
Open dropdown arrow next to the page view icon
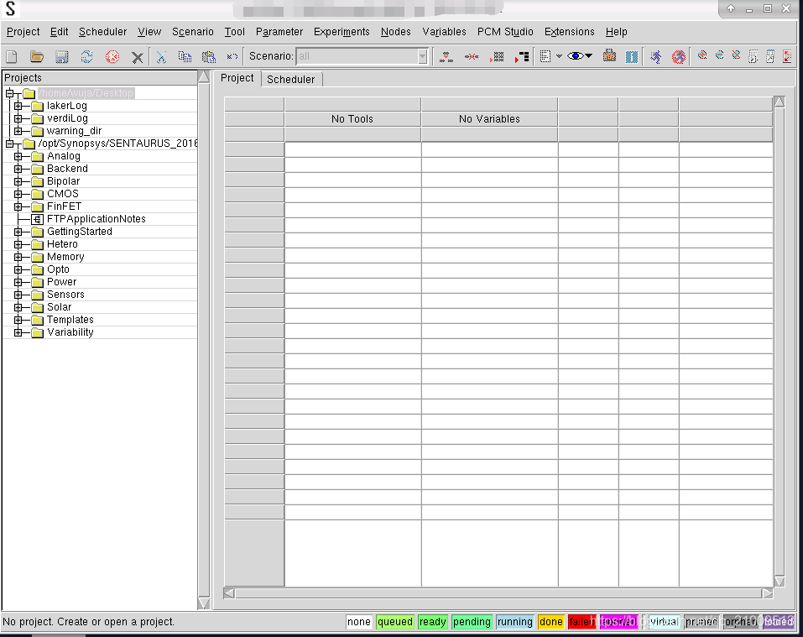559,56
